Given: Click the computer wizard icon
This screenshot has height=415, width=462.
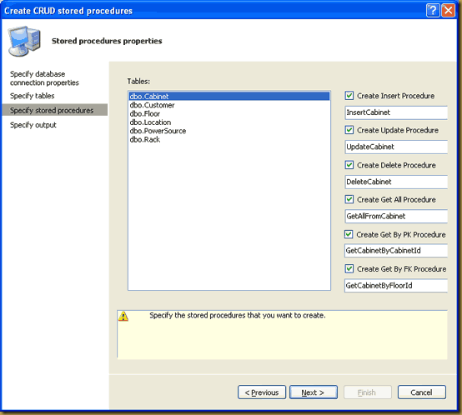Looking at the screenshot, I should point(24,41).
